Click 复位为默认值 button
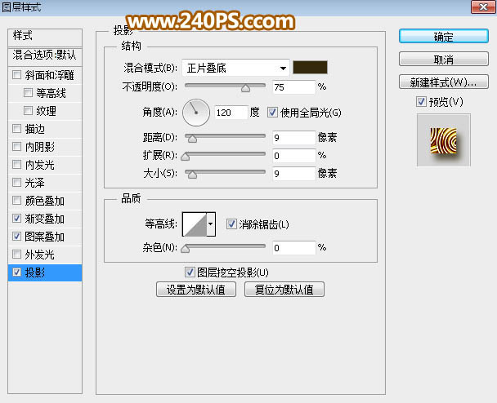 pos(284,290)
